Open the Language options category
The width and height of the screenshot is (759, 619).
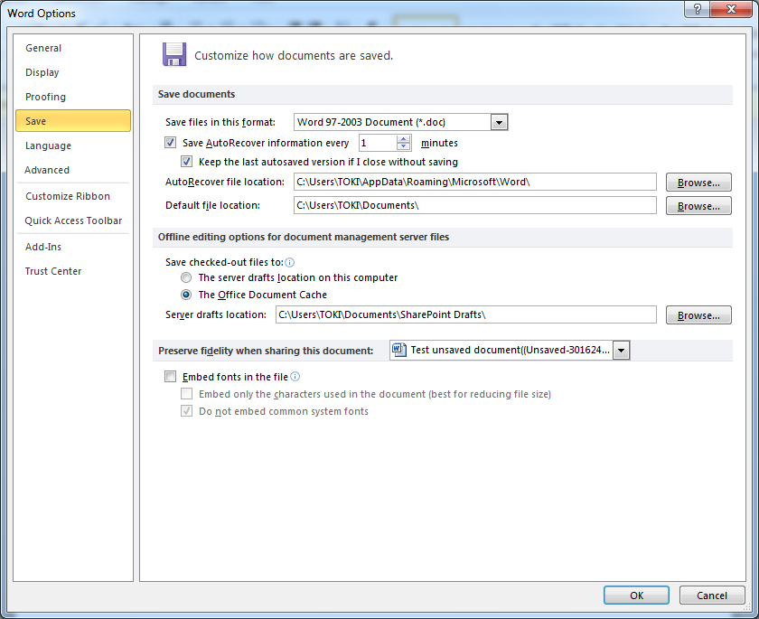[73, 145]
